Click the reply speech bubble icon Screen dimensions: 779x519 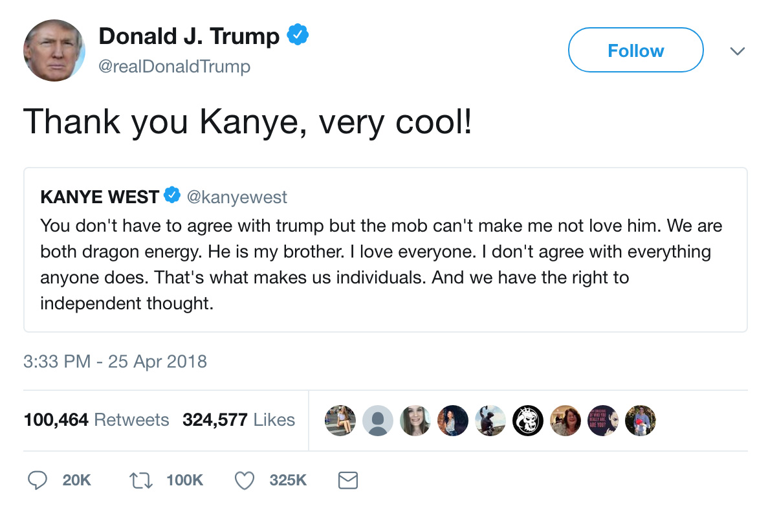pyautogui.click(x=38, y=480)
